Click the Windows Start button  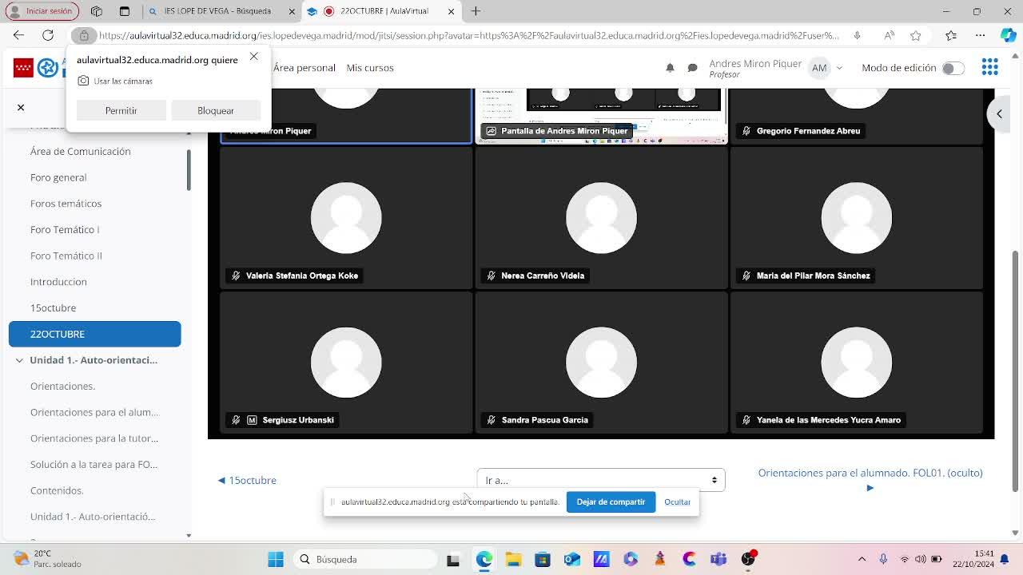(x=276, y=559)
